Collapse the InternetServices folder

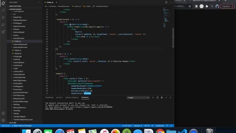click(20, 47)
